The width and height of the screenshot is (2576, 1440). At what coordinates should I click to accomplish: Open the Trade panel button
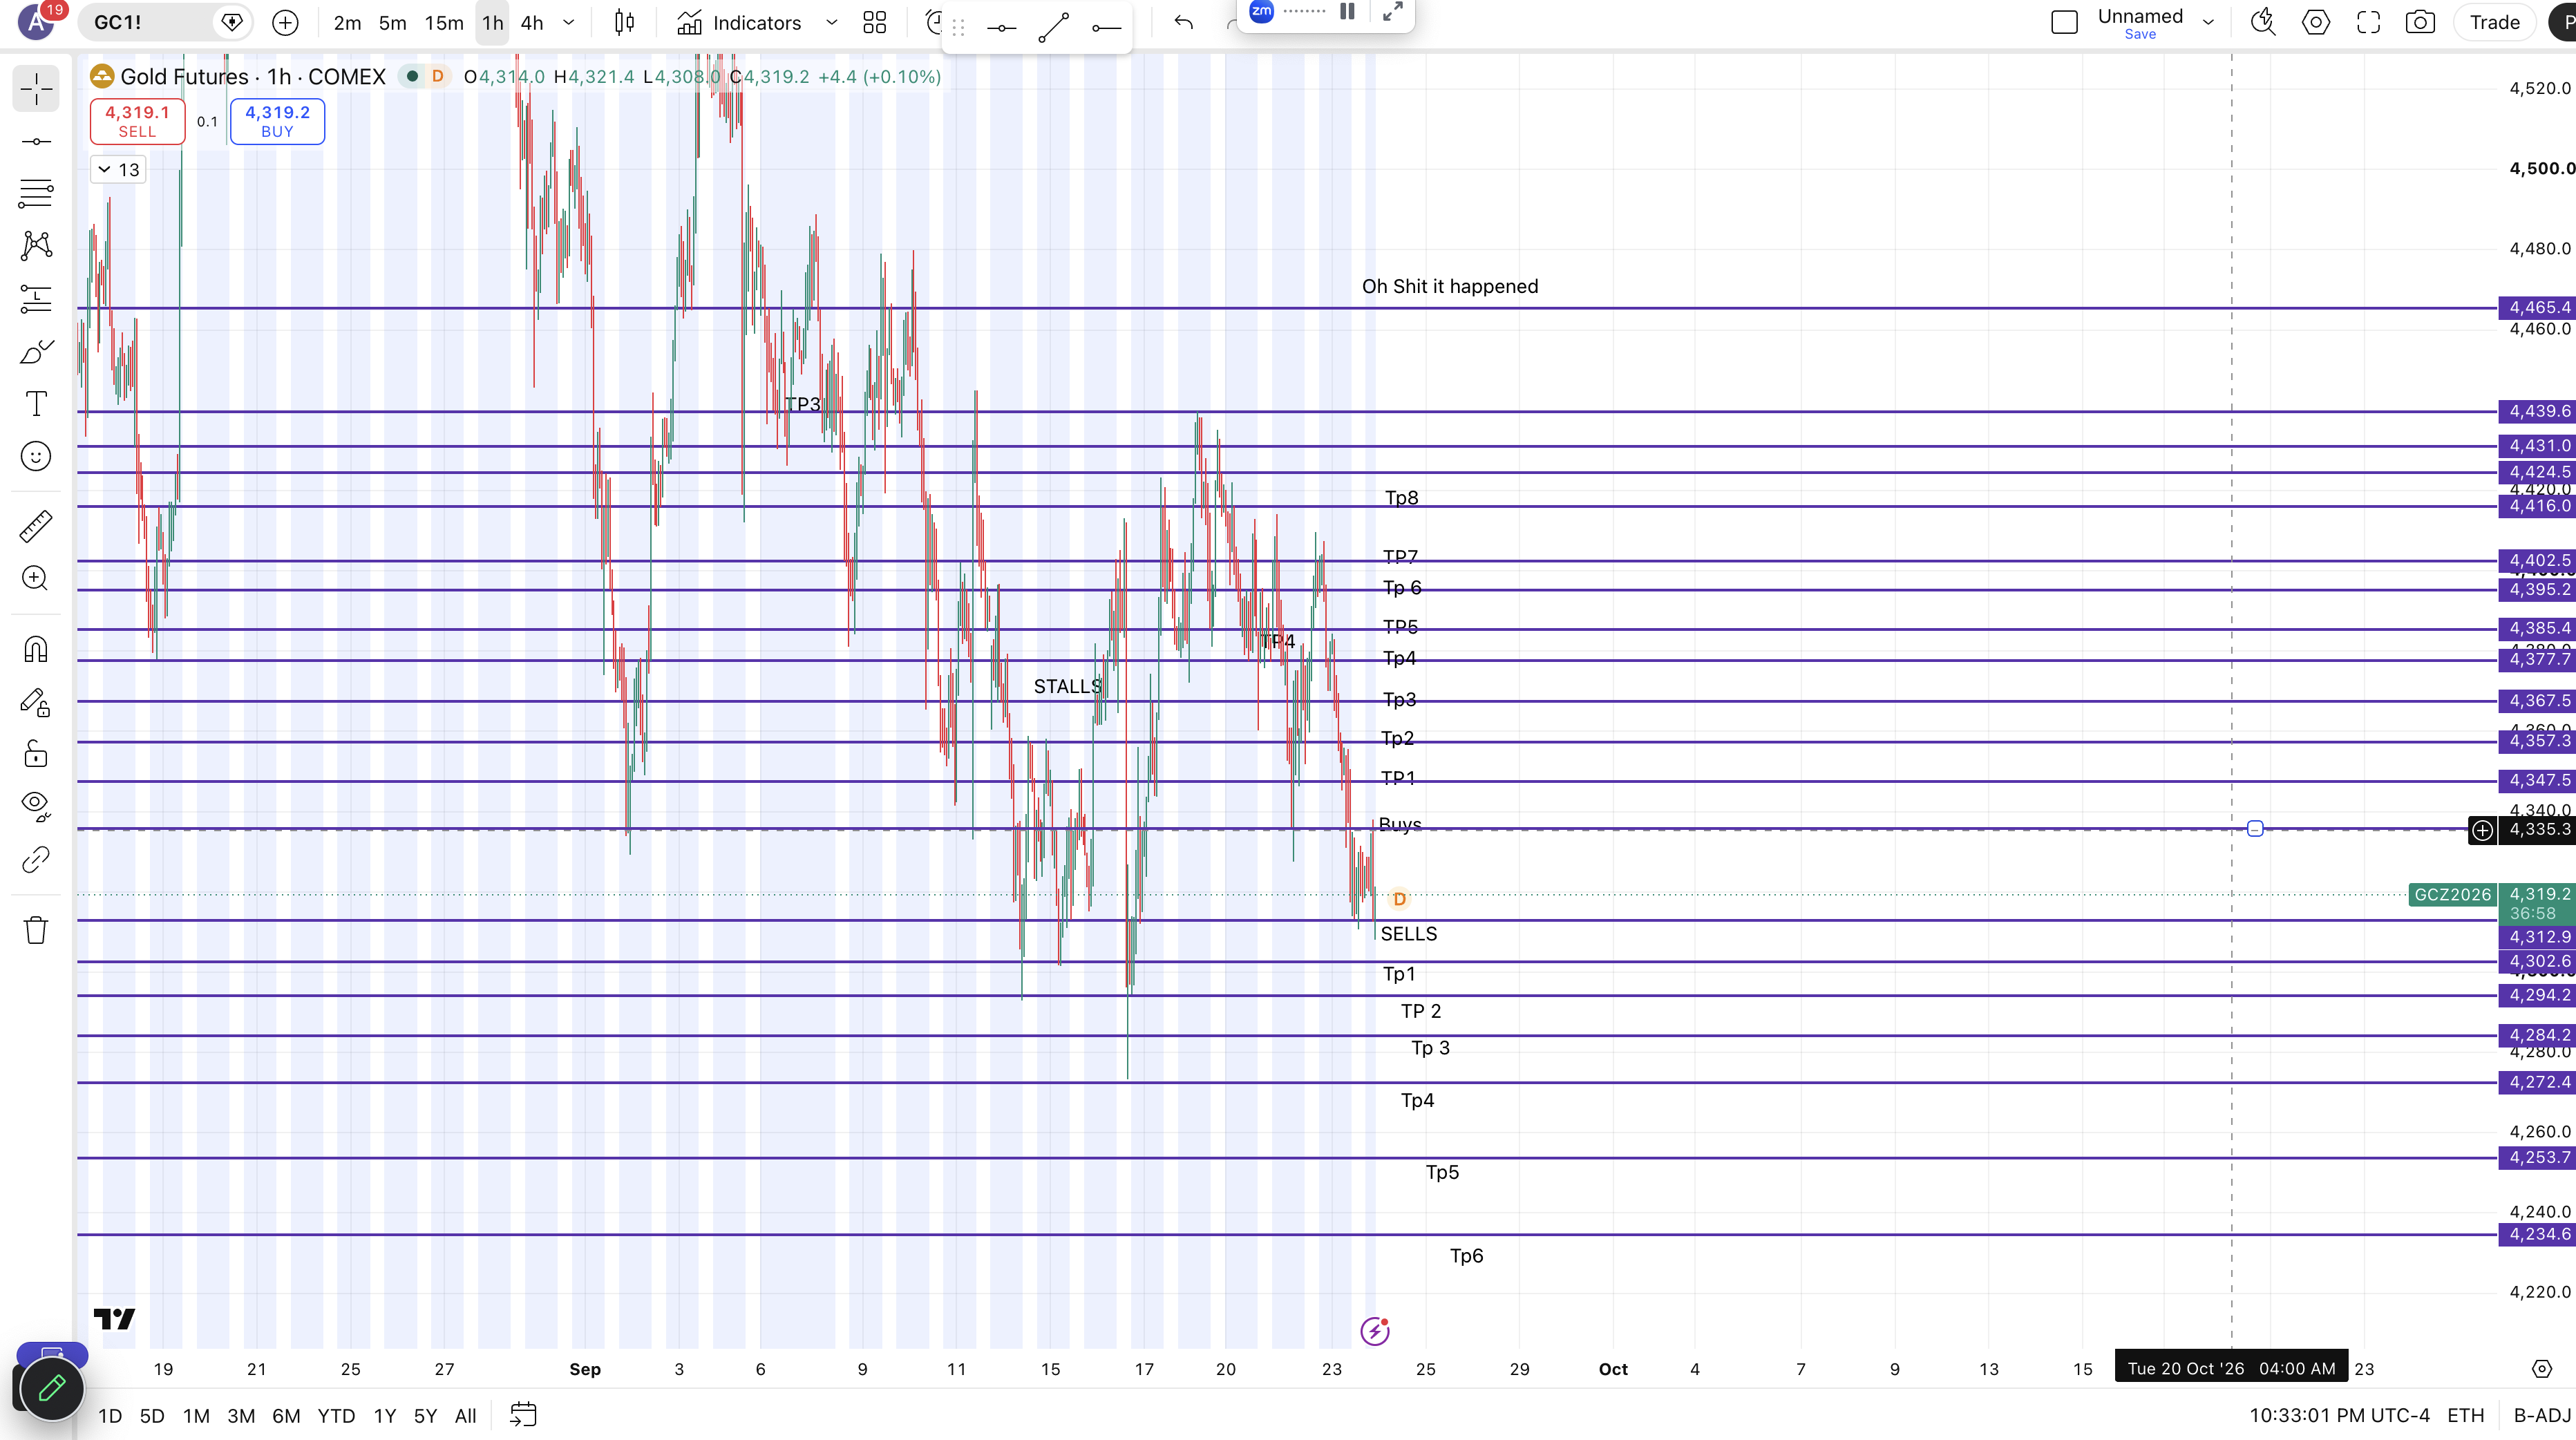pyautogui.click(x=2494, y=22)
